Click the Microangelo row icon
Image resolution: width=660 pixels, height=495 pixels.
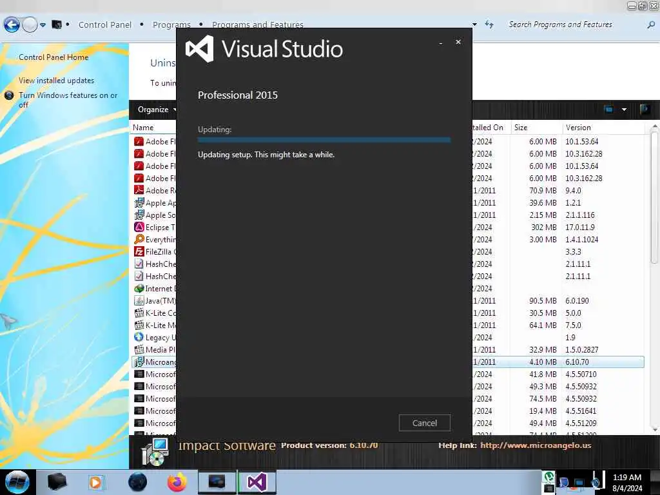(x=139, y=362)
